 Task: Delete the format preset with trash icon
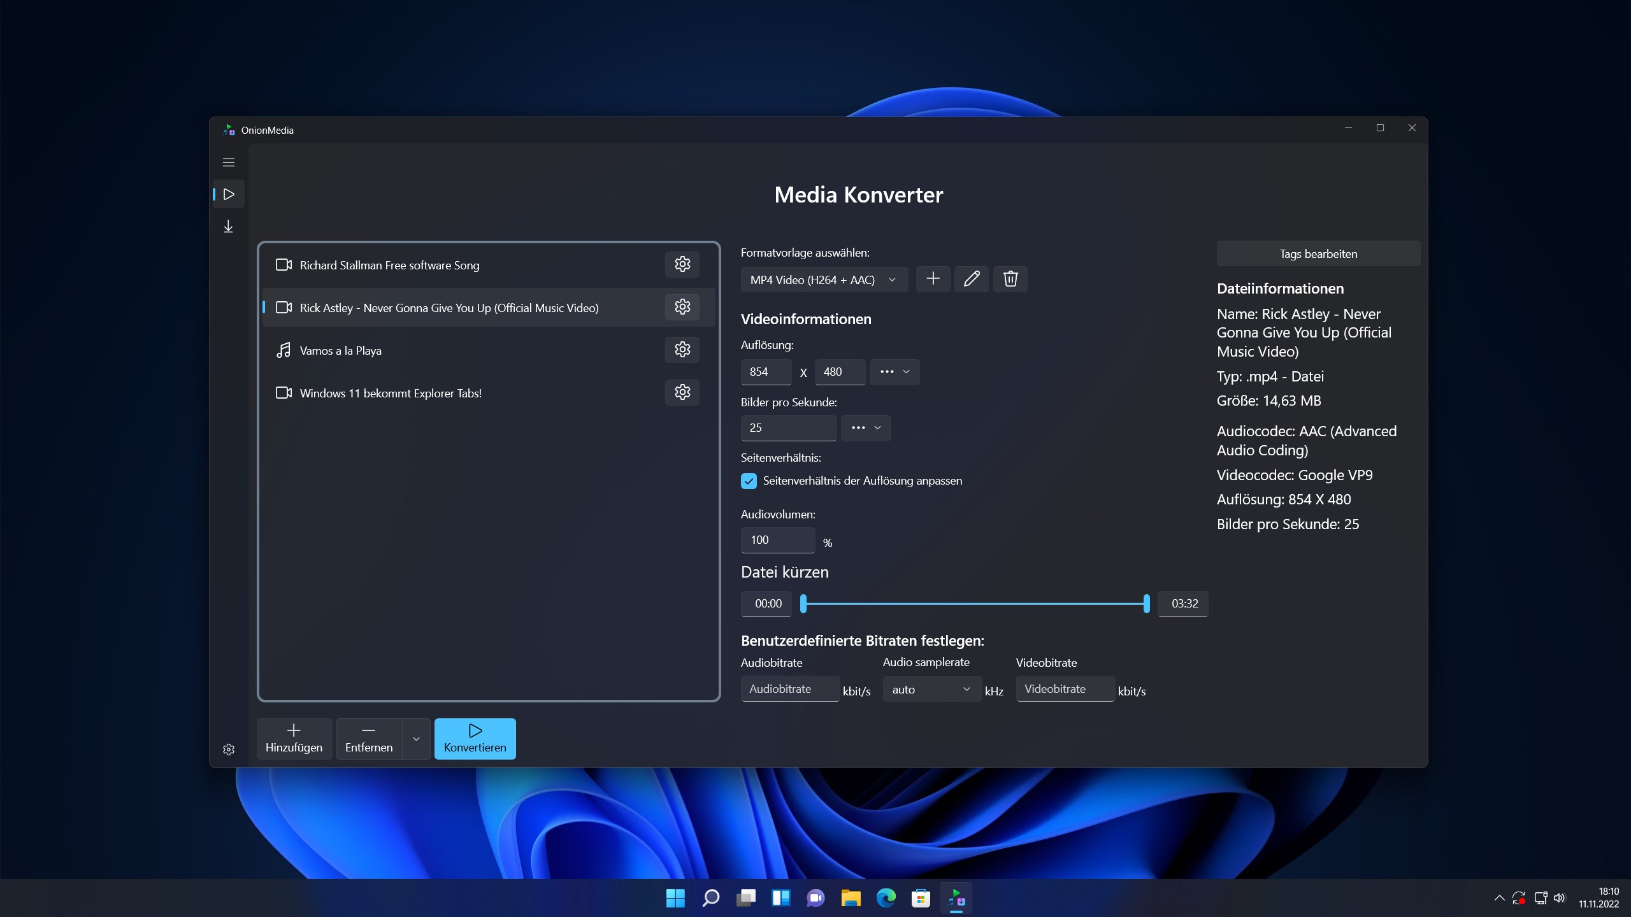coord(1010,279)
